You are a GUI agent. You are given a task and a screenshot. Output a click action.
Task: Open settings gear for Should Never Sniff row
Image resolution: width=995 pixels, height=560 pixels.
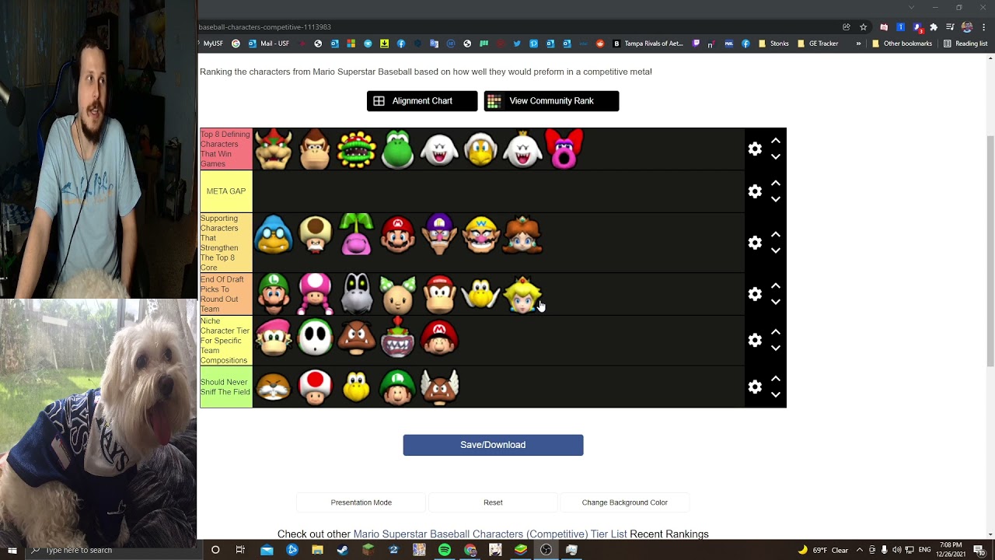click(755, 387)
